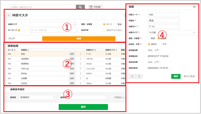Viewport: 201px width, 114px height.
Task: Select 不可 radio in 編集 dialog
Action: pyautogui.click(x=160, y=44)
